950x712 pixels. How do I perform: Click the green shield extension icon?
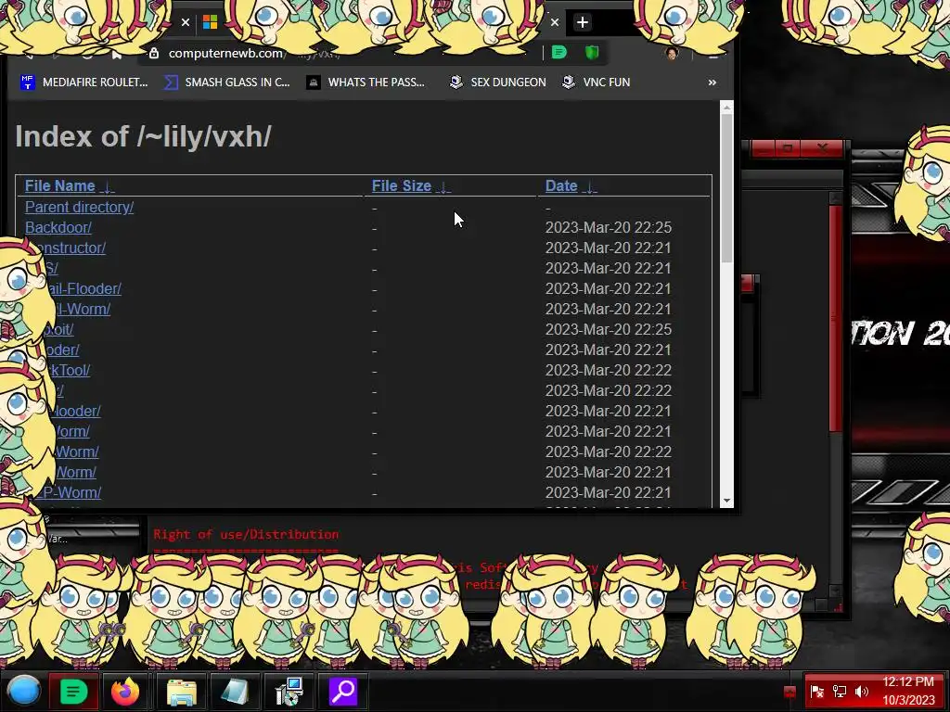[592, 53]
